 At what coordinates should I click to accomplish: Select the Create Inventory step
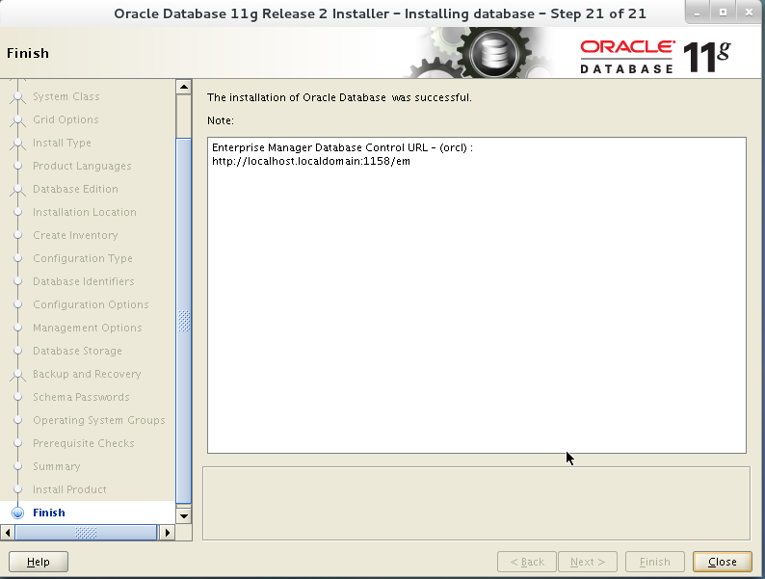[x=75, y=235]
